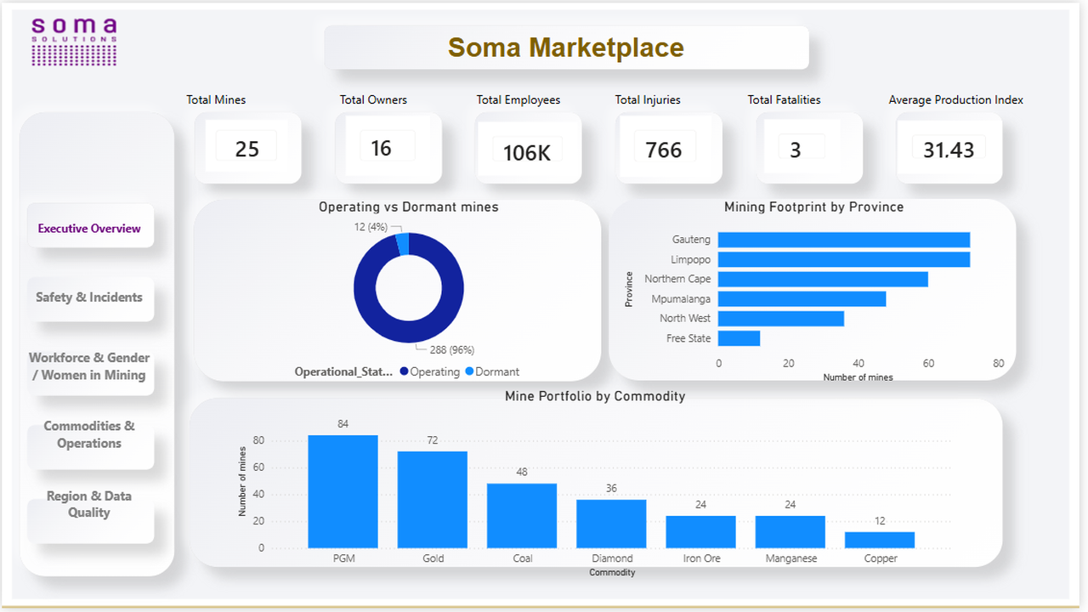Viewport: 1088px width, 612px height.
Task: Click the PGM commodity column
Action: 343,491
